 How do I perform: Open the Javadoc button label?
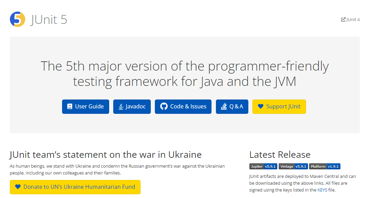[135, 107]
